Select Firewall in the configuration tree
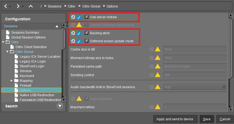The width and height of the screenshot is (234, 124). [25, 86]
